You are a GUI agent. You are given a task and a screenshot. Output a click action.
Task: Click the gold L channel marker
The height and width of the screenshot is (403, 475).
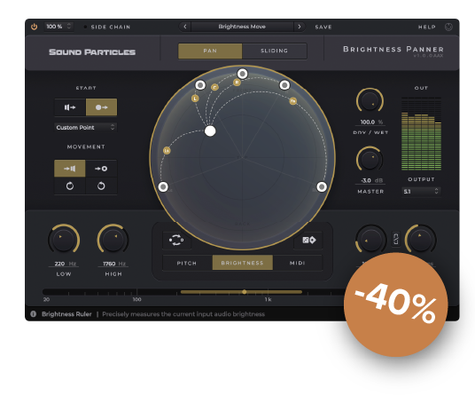click(195, 99)
